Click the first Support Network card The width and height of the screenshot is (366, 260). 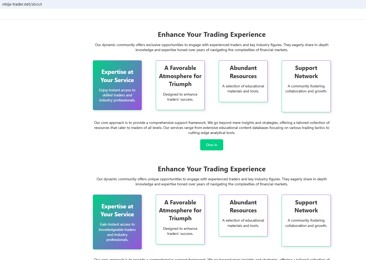306,86
